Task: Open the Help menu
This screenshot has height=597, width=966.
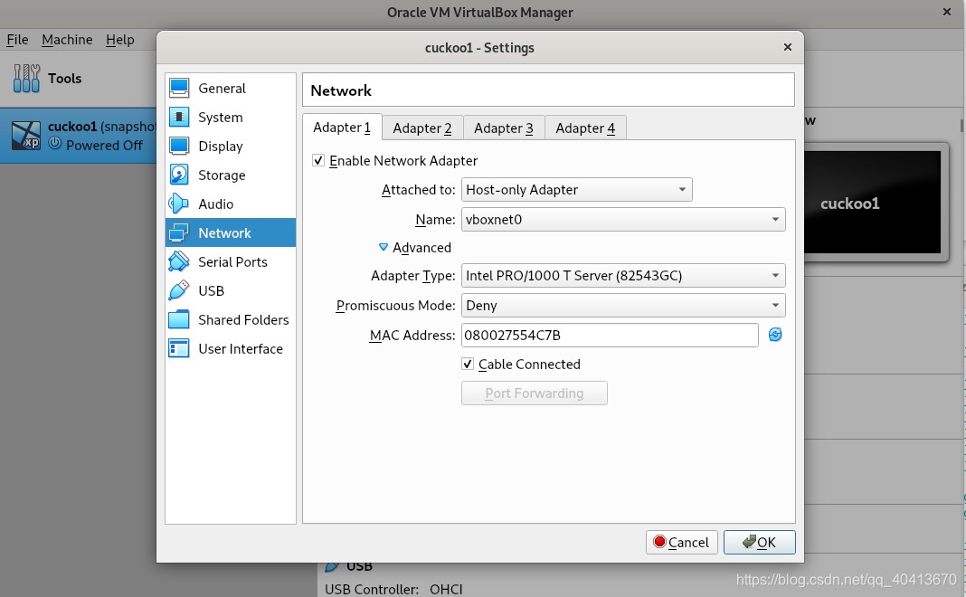Action: coord(119,40)
